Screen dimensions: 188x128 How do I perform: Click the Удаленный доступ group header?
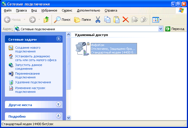(x=91, y=35)
